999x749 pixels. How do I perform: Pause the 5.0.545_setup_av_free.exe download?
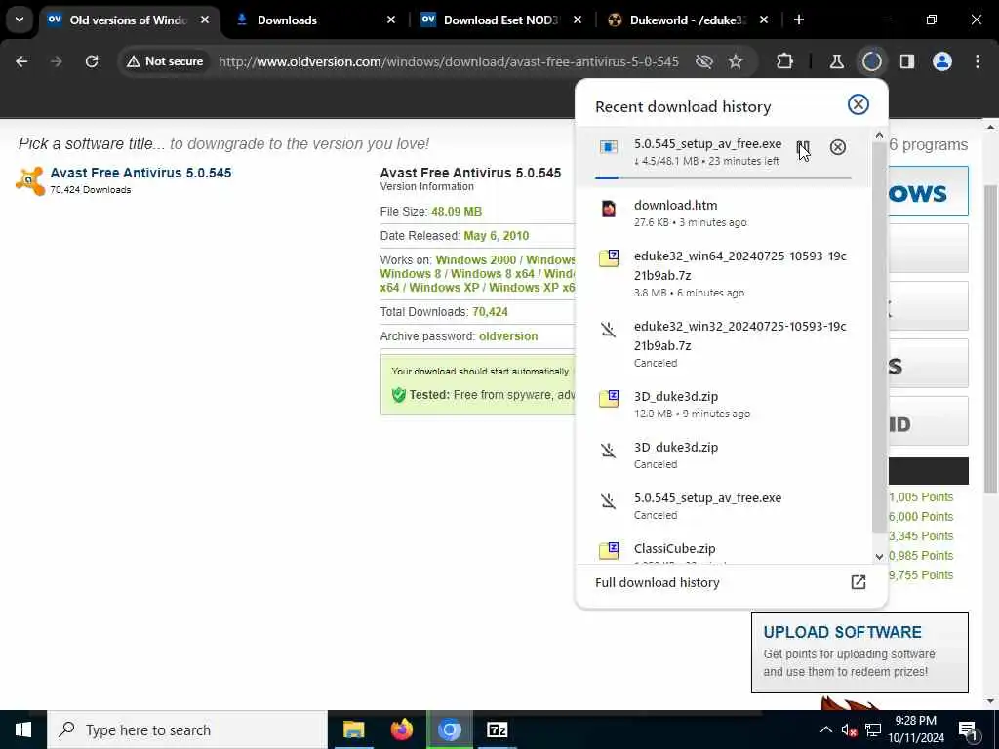point(802,148)
